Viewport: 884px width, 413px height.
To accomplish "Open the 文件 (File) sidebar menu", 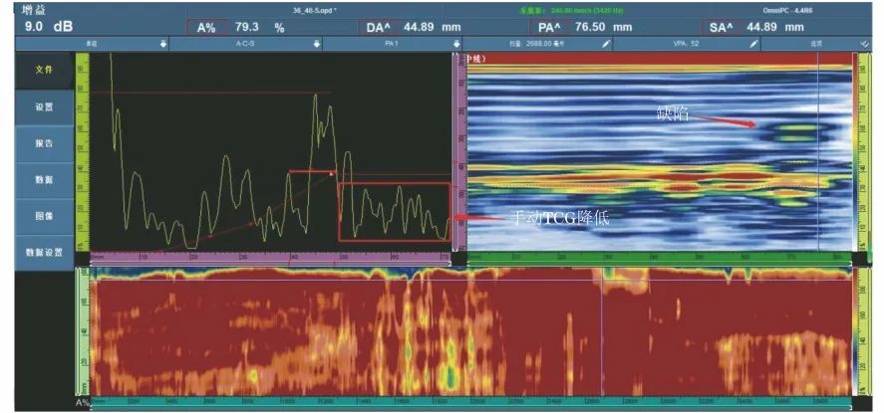I will [45, 71].
